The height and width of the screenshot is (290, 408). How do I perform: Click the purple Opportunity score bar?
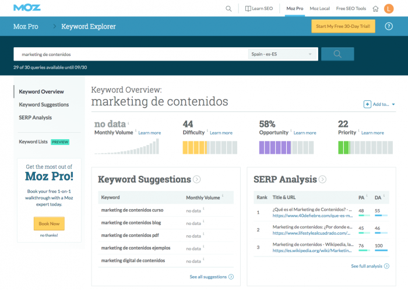click(286, 147)
